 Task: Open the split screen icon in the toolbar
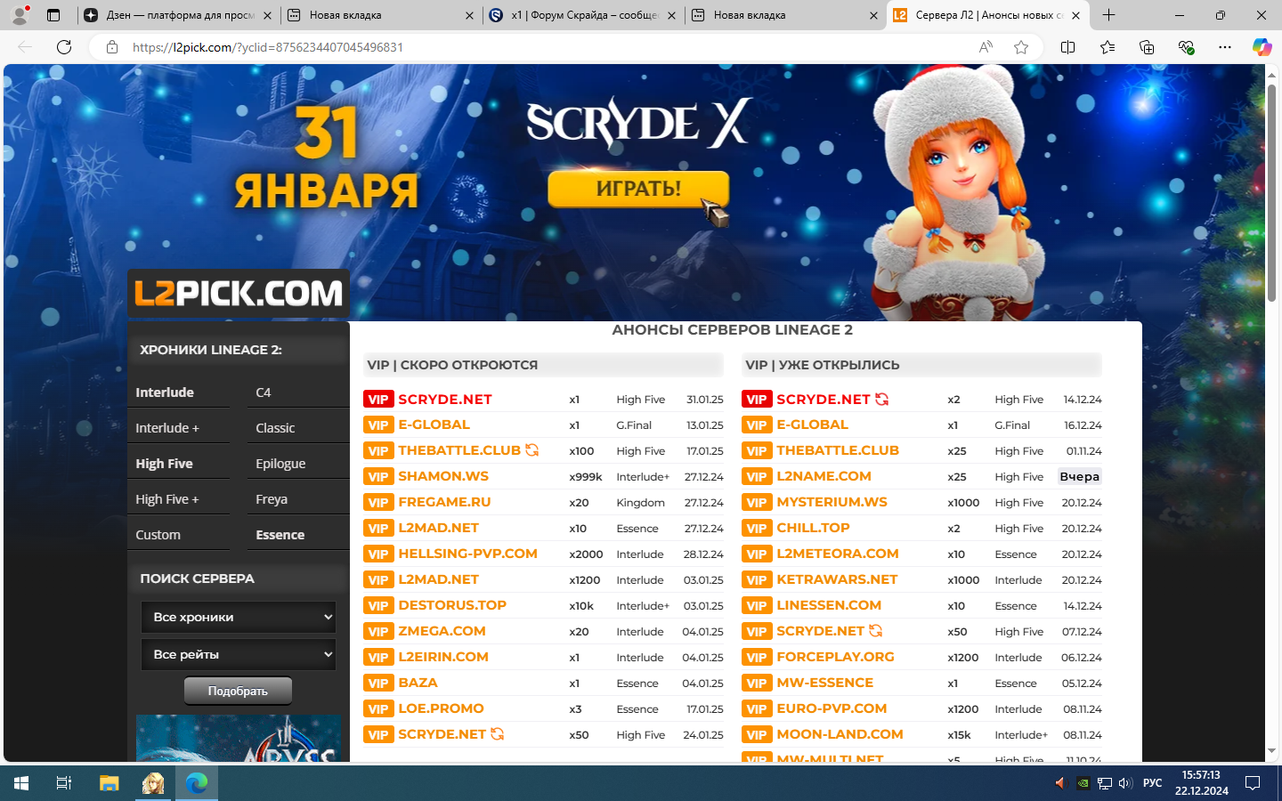pyautogui.click(x=1067, y=47)
